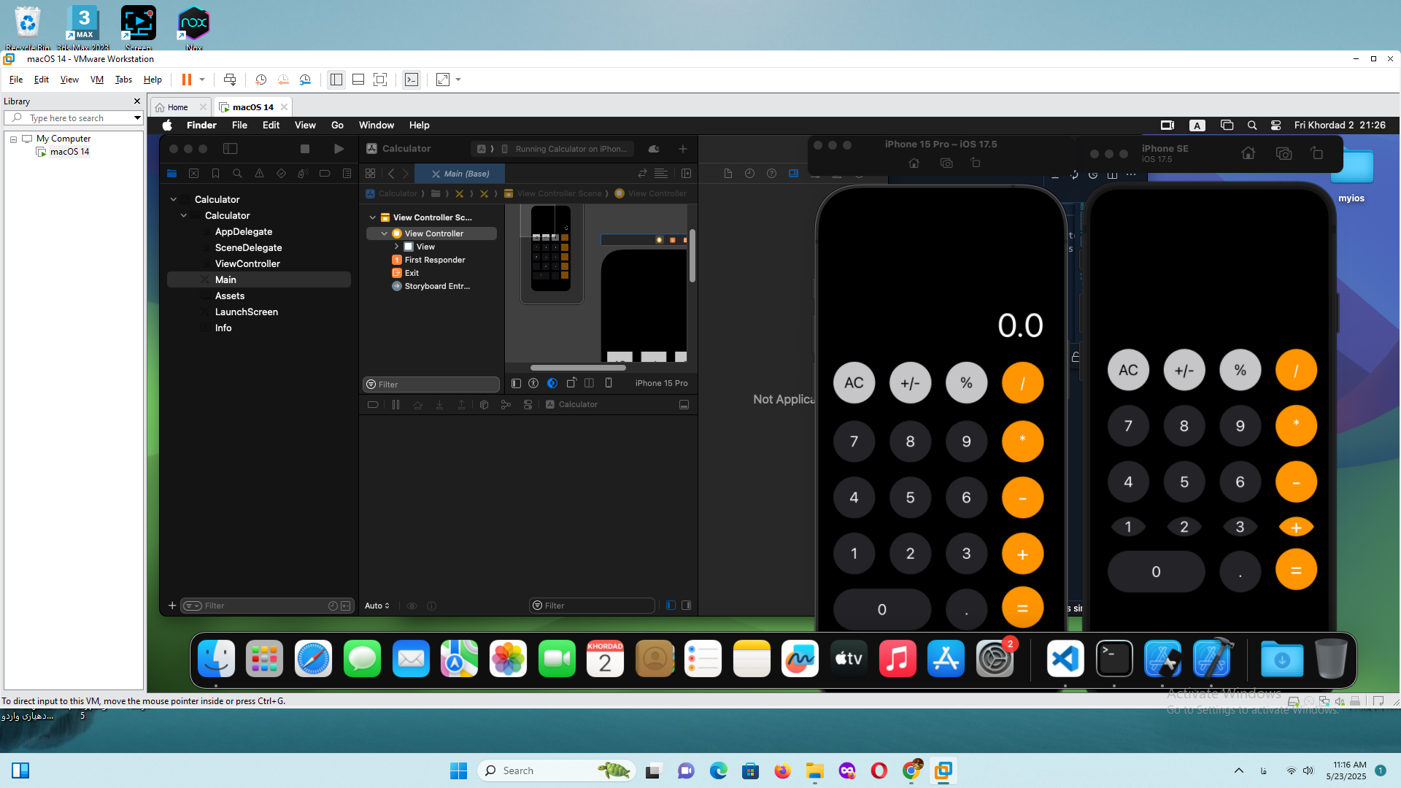Open macOS Finder File menu

click(x=239, y=125)
